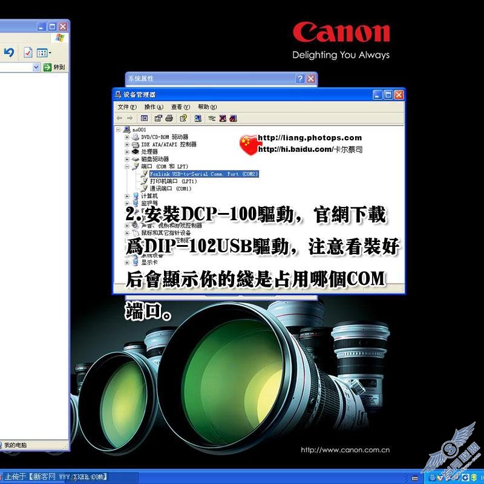Select 计算机 tree label
This screenshot has width=484, height=484.
click(x=149, y=196)
